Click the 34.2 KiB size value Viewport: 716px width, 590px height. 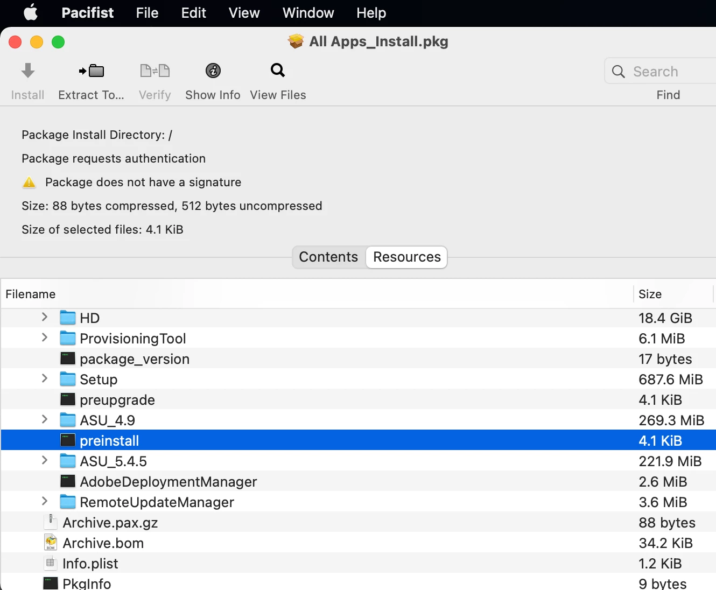click(665, 543)
